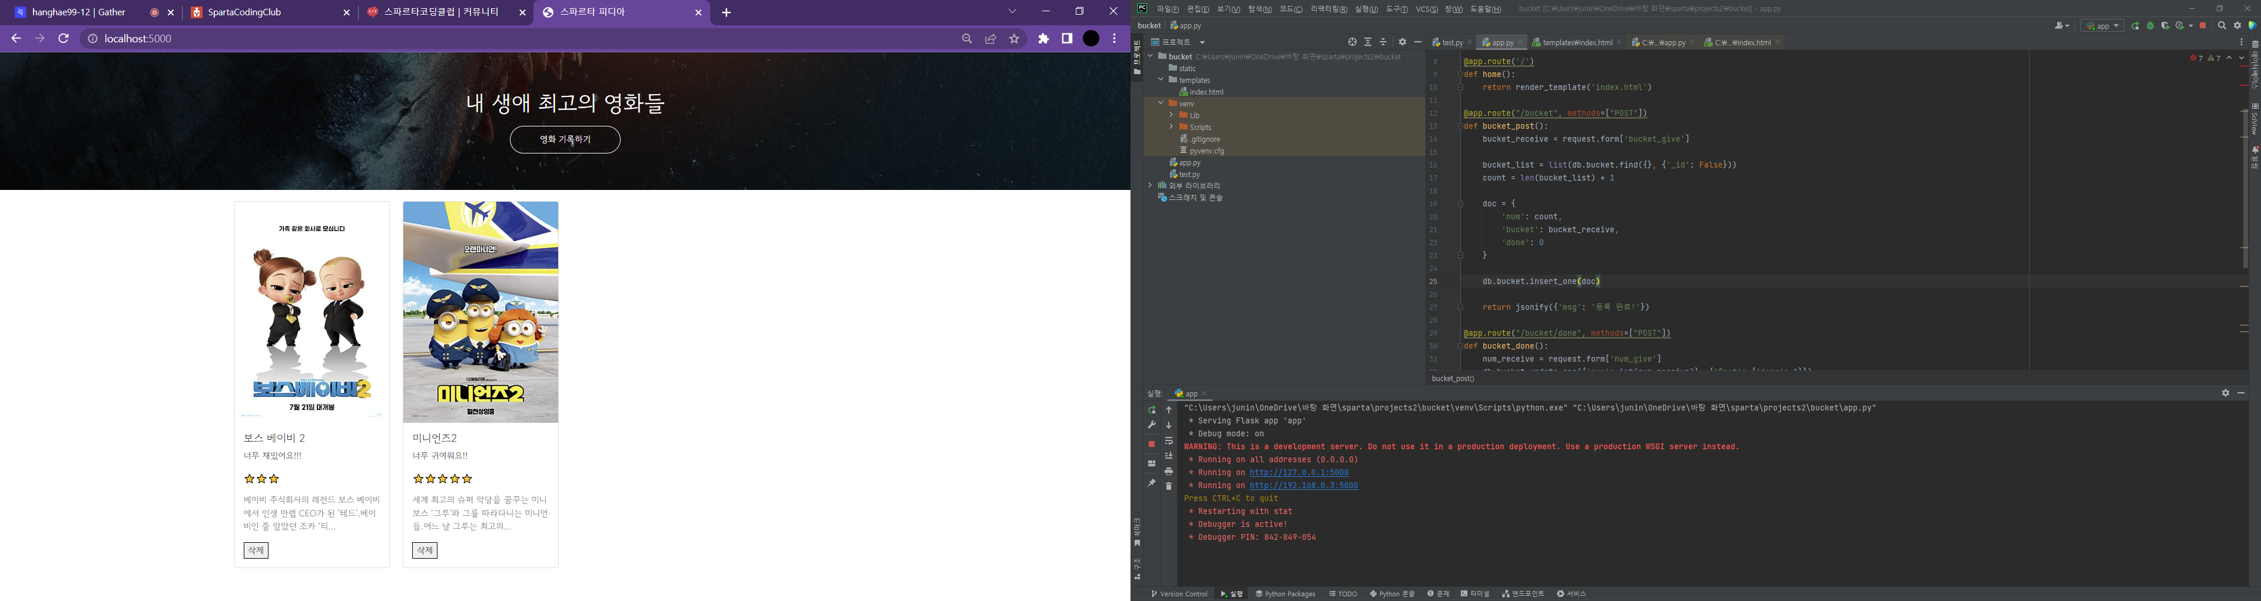Collapse the venv folder

click(x=1161, y=103)
